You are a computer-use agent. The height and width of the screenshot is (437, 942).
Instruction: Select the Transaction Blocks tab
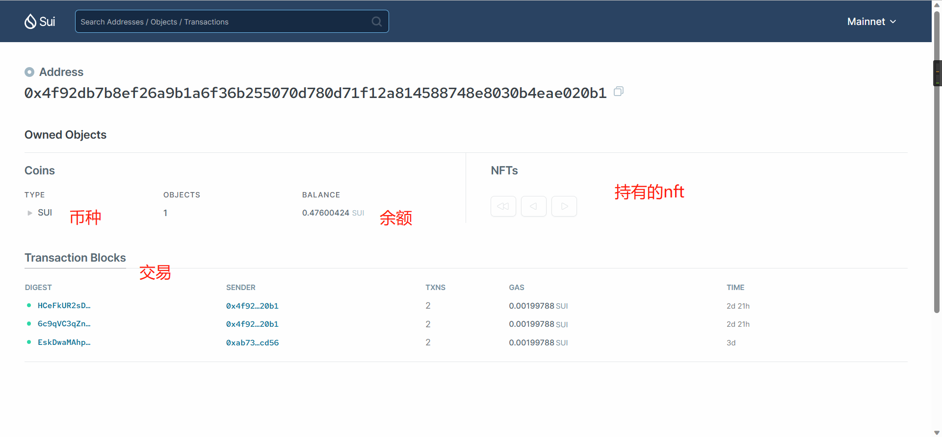click(75, 258)
